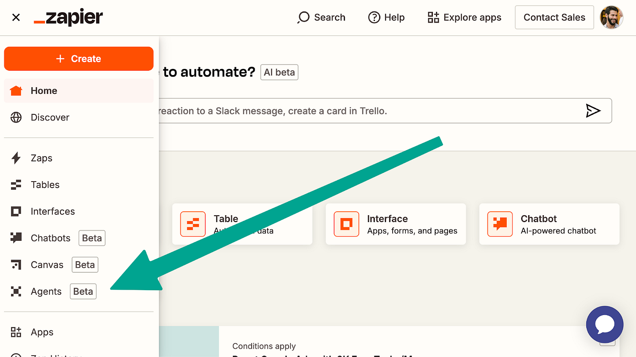This screenshot has height=357, width=636.
Task: Click the Home house icon
Action: (16, 91)
